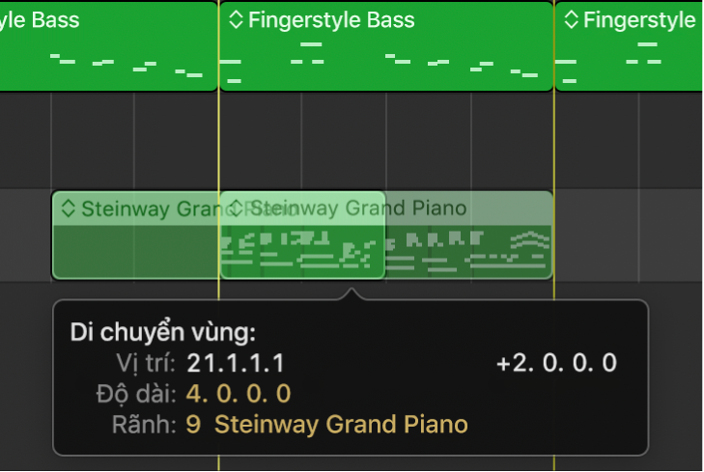Click the original Steinway Grand Piano loop icon

pos(69,208)
